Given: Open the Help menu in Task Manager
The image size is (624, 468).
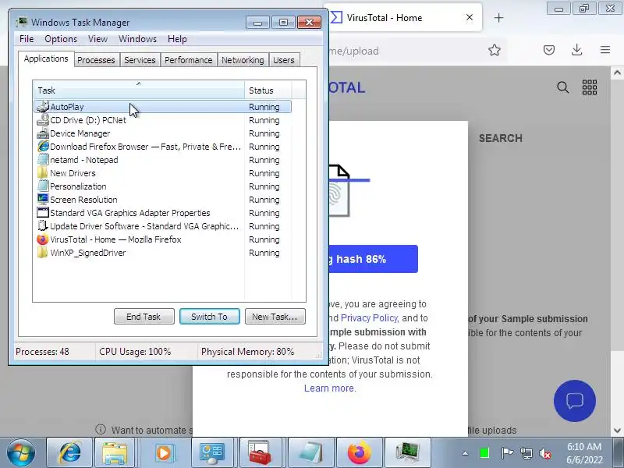Looking at the screenshot, I should point(177,39).
